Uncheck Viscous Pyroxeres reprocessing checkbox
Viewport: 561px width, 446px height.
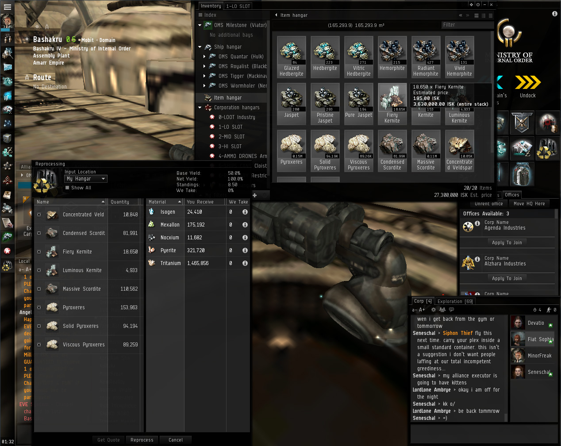click(39, 345)
